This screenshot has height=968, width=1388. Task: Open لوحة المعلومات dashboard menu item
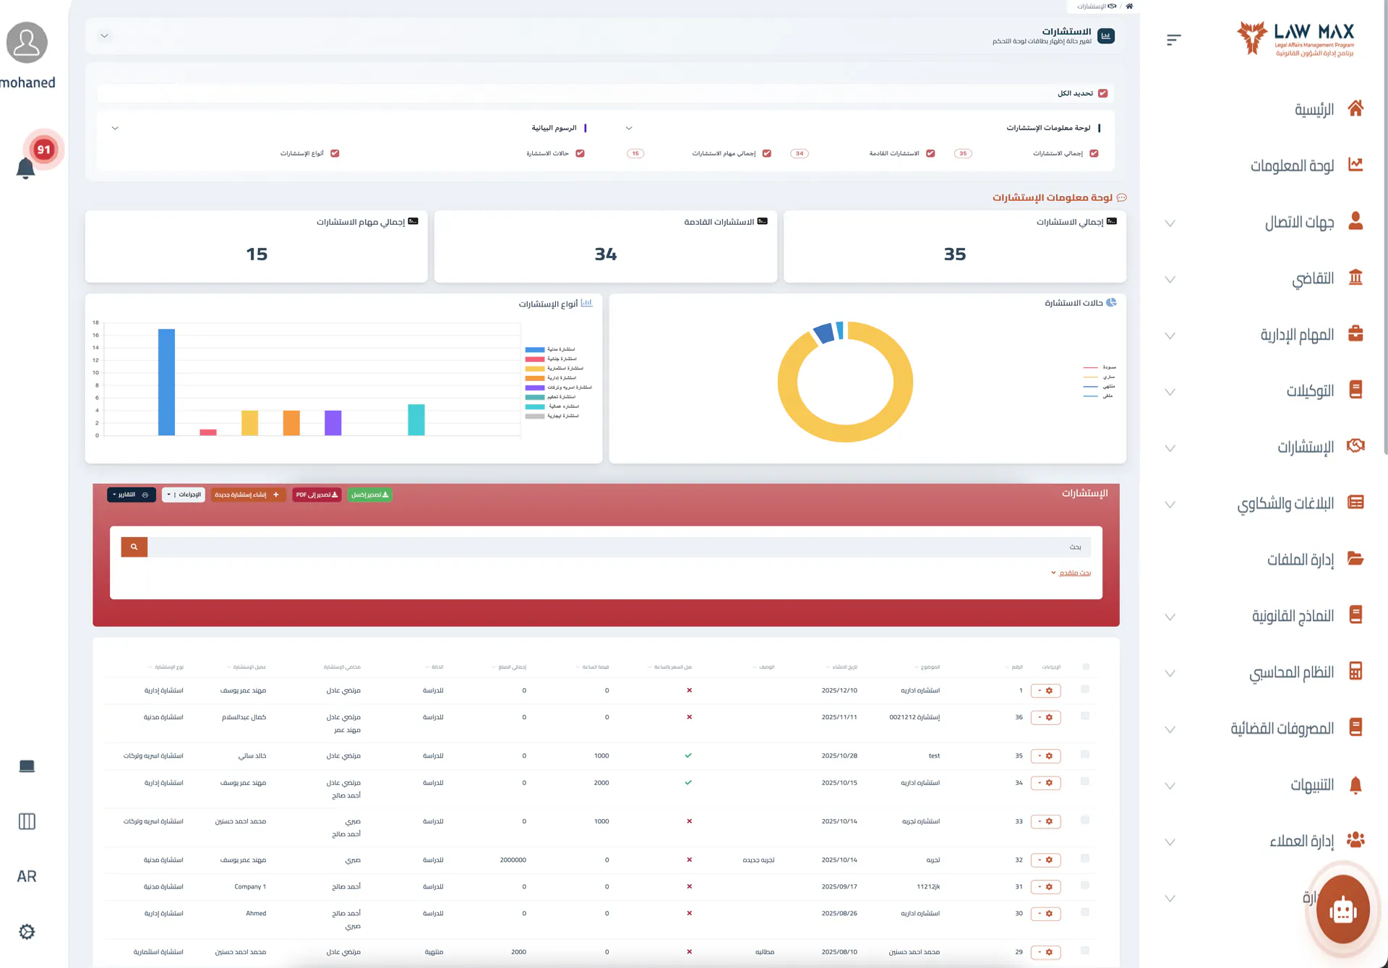[x=1292, y=166]
